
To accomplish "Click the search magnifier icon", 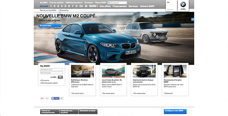I will pos(109,3).
